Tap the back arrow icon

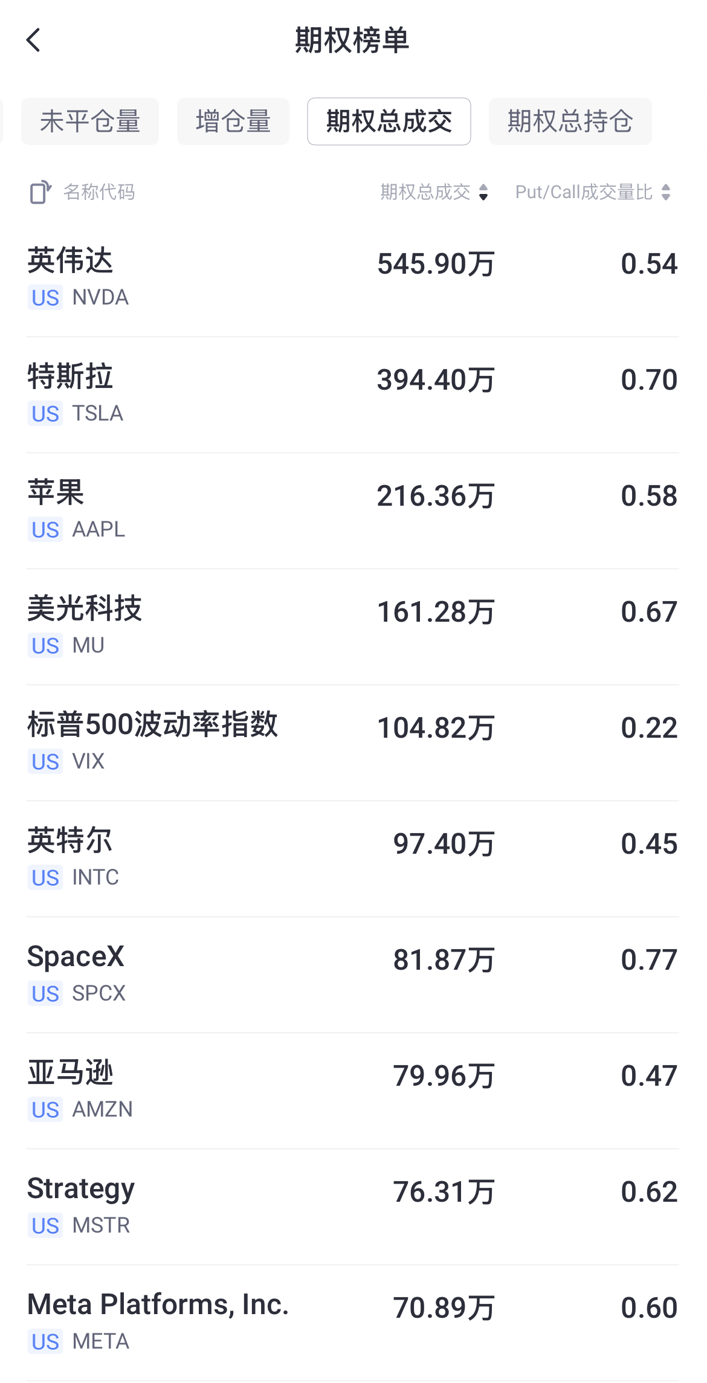tap(34, 40)
